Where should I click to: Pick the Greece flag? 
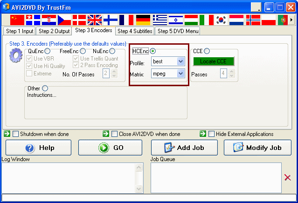[x=160, y=20]
